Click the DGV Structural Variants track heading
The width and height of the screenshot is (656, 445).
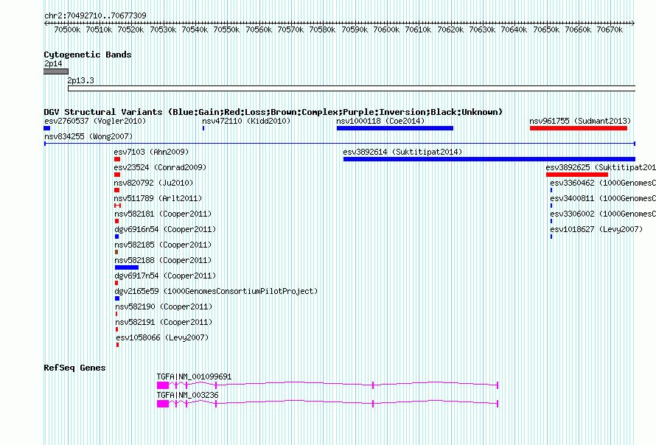coord(273,112)
